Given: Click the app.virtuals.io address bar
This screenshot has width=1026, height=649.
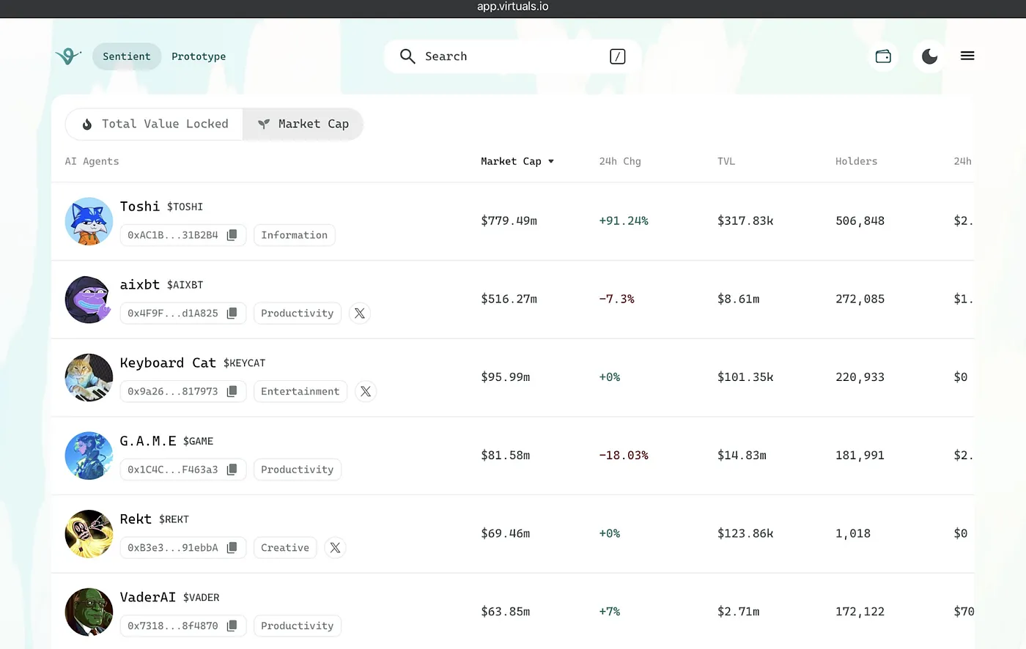Looking at the screenshot, I should [513, 7].
